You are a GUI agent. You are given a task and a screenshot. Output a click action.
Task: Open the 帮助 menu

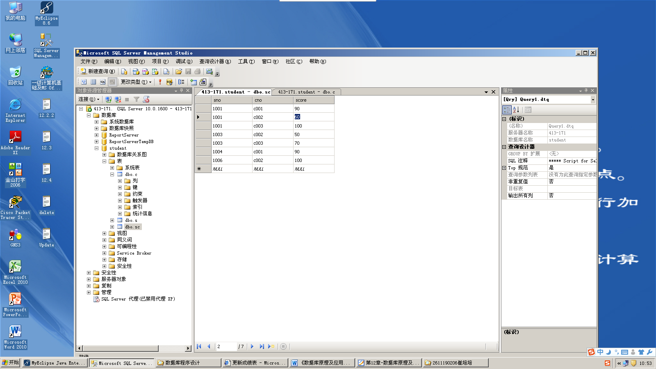pos(318,61)
